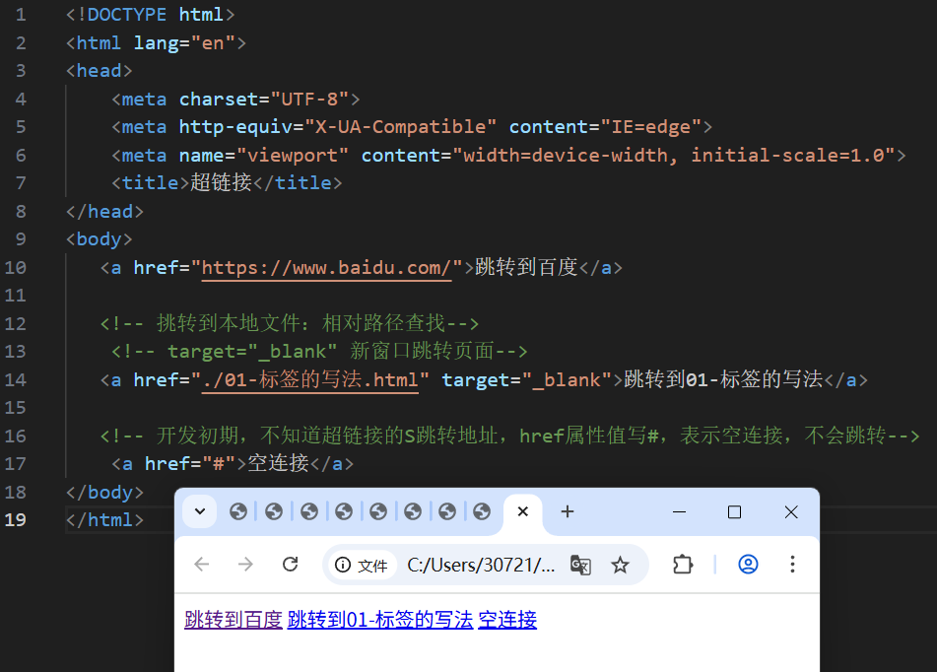
Task: Follow the 跳转到01-标签的写法 link
Action: click(380, 620)
